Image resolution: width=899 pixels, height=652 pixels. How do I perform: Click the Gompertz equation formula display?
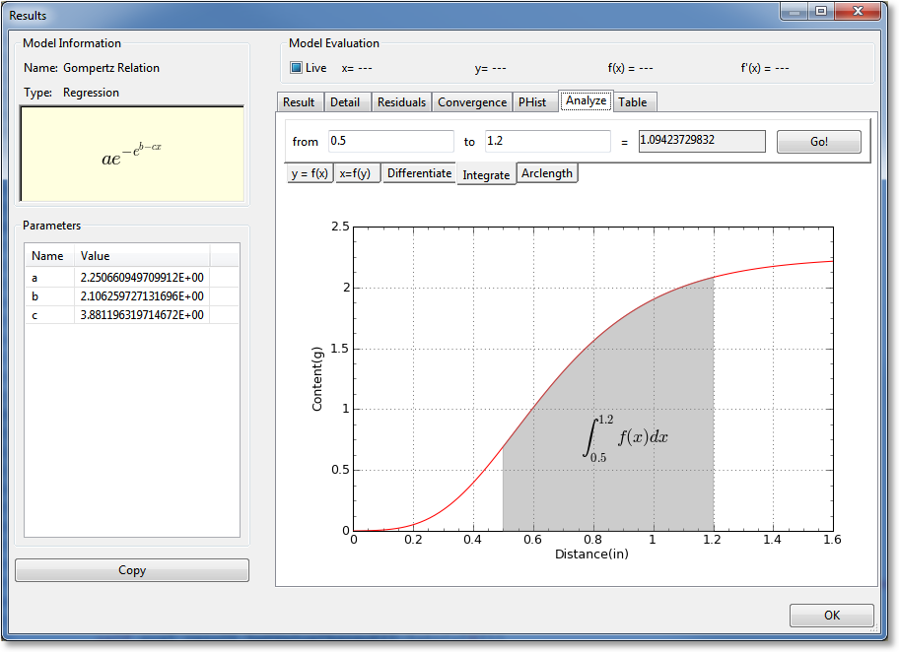pos(132,154)
